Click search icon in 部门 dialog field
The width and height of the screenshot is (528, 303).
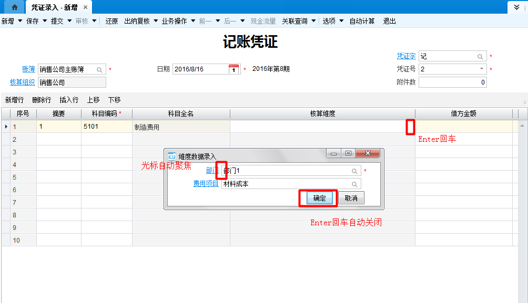click(355, 171)
